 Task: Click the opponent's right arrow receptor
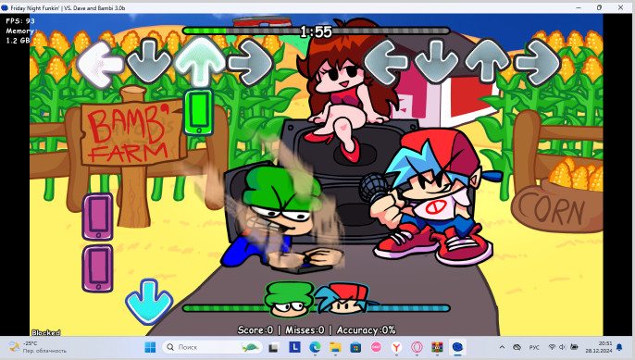point(251,62)
